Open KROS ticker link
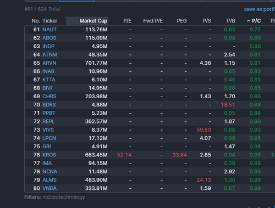 tap(49, 155)
